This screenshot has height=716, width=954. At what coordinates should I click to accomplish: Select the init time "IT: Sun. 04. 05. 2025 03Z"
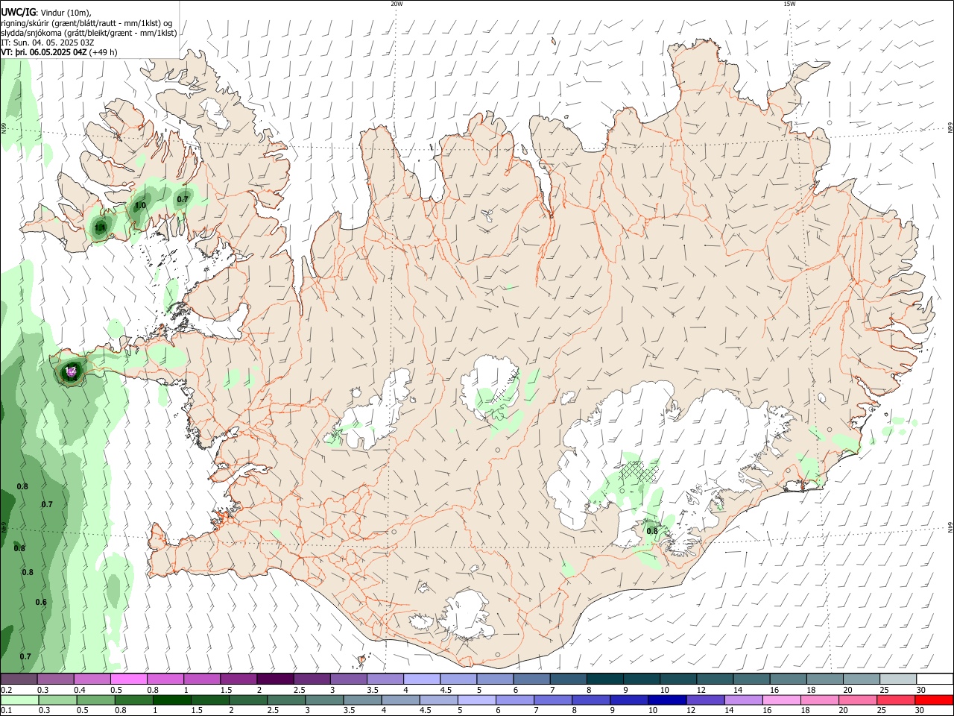pos(48,43)
